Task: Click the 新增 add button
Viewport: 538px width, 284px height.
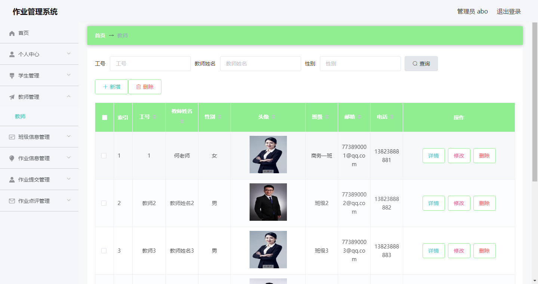Action: tap(111, 87)
